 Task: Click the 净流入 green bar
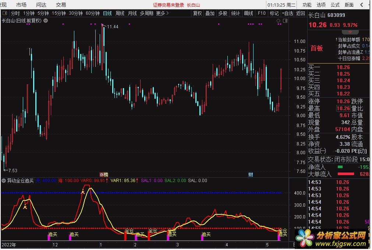point(340,167)
